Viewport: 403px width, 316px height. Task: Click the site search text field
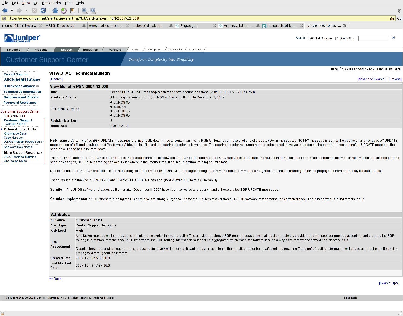click(x=373, y=38)
